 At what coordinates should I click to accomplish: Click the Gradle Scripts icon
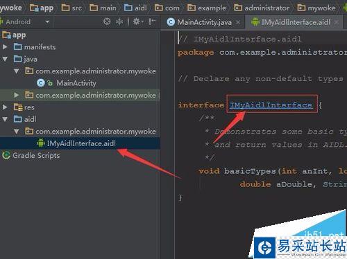(x=6, y=155)
